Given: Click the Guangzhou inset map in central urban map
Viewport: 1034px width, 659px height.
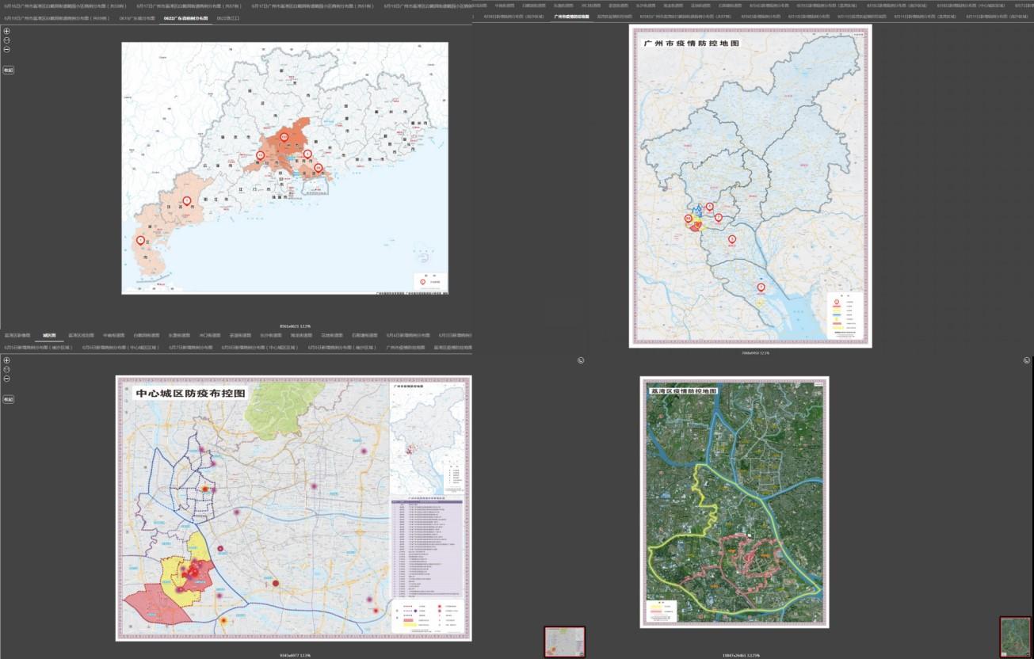Looking at the screenshot, I should (x=426, y=440).
